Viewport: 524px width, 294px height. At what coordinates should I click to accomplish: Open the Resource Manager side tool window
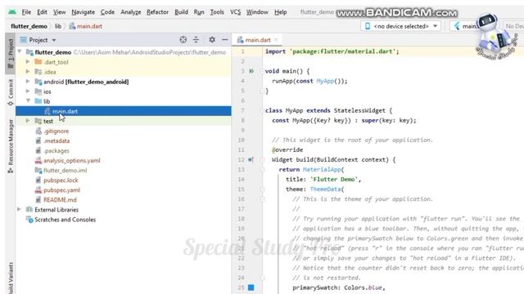point(11,146)
